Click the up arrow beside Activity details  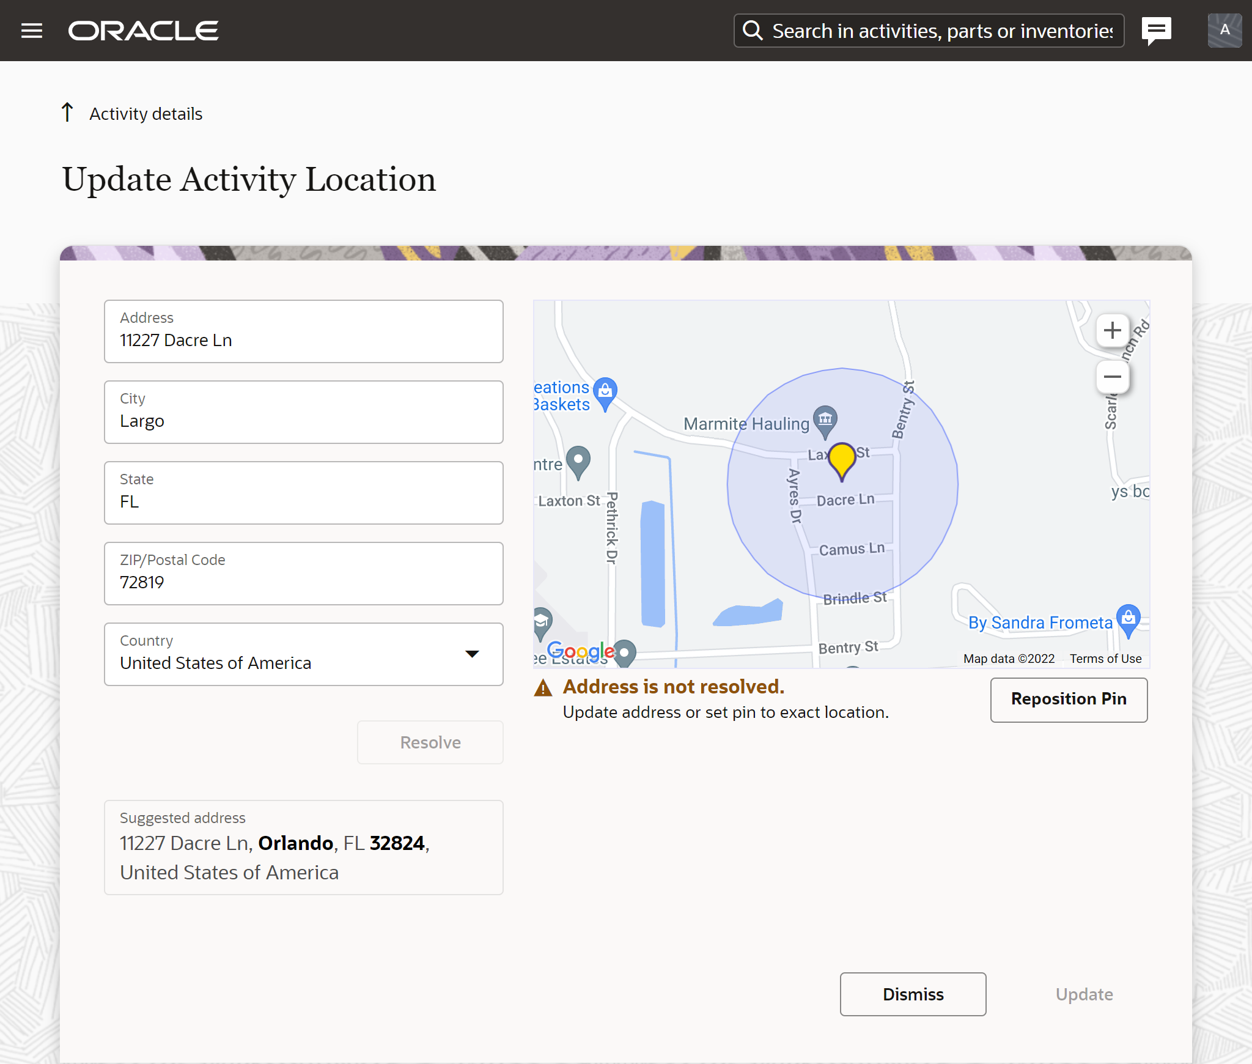tap(67, 113)
